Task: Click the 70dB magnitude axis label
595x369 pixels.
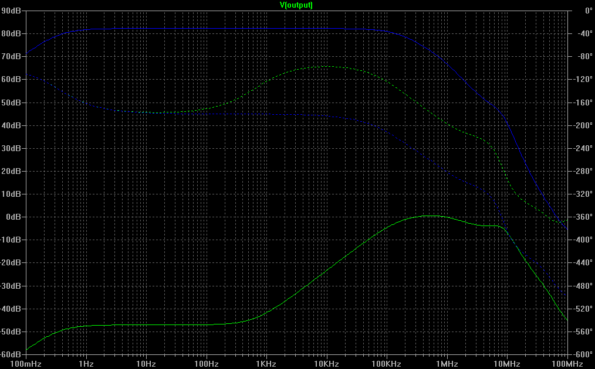Action: coord(11,56)
